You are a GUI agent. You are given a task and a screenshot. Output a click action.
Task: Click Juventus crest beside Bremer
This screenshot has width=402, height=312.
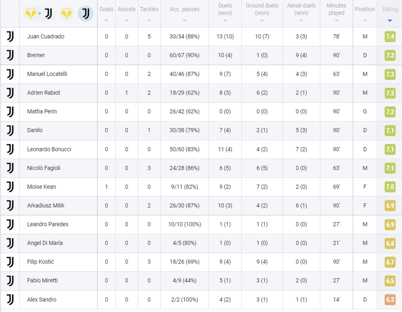point(10,55)
